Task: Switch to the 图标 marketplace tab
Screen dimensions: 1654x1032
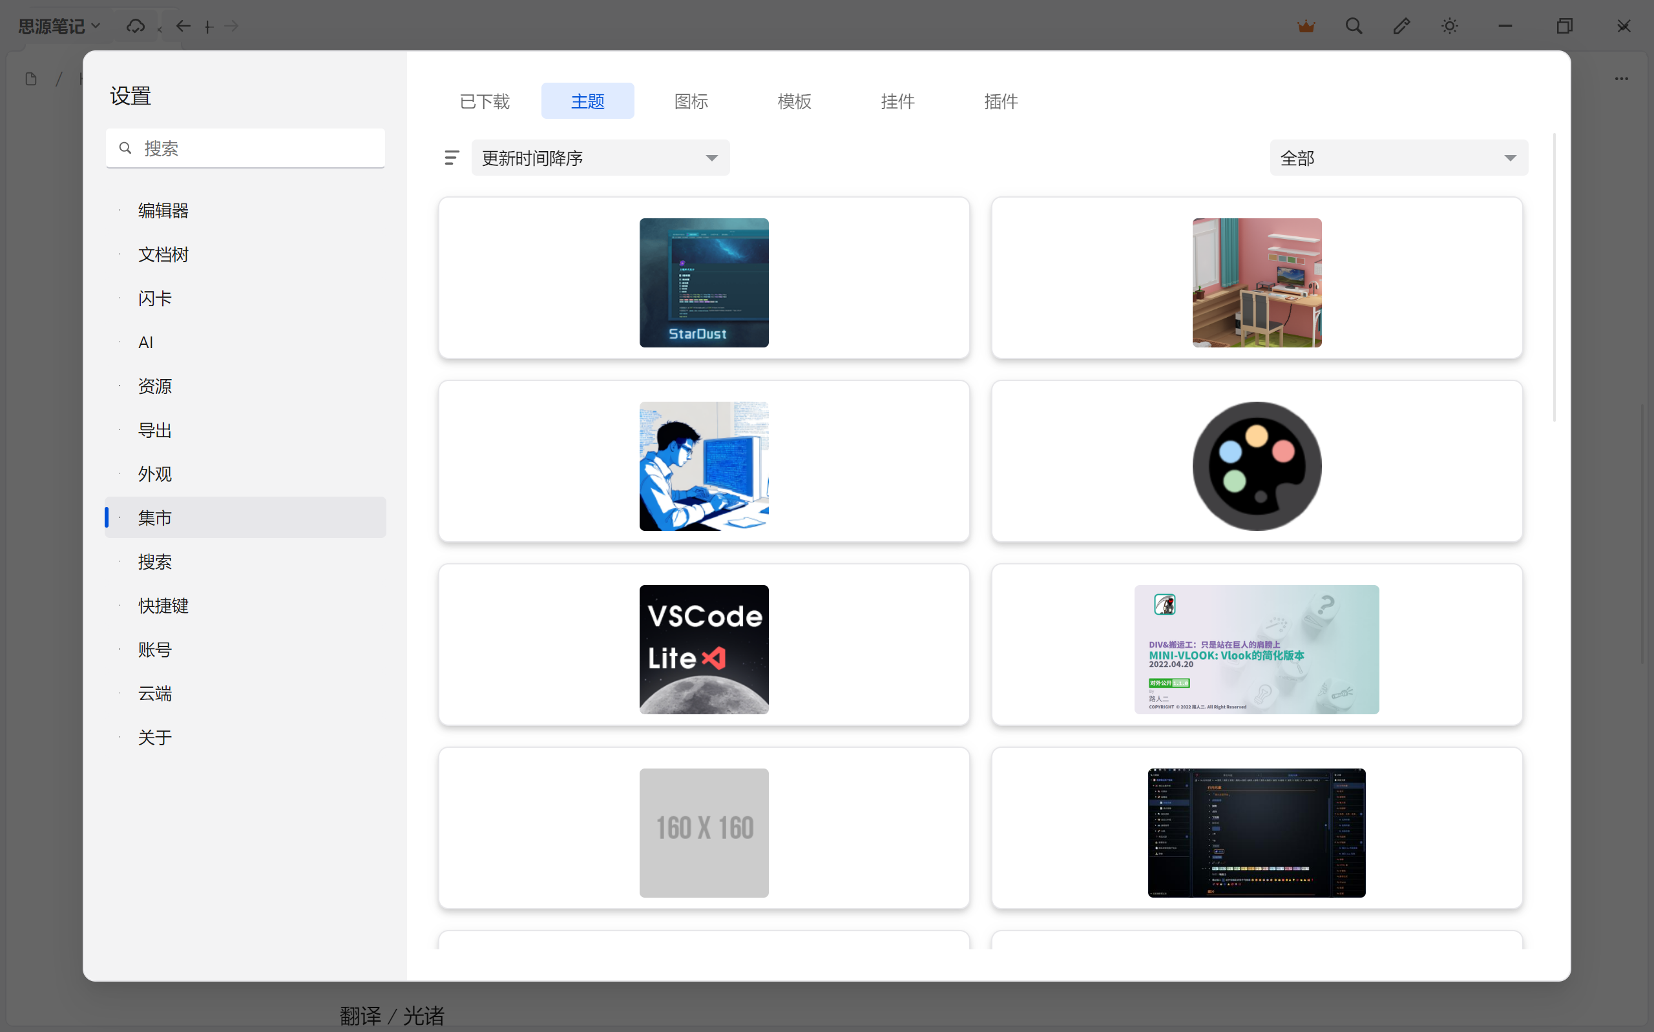Action: (691, 100)
